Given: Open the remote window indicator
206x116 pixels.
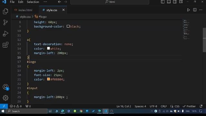Looking at the screenshot, I should [x=4, y=106].
